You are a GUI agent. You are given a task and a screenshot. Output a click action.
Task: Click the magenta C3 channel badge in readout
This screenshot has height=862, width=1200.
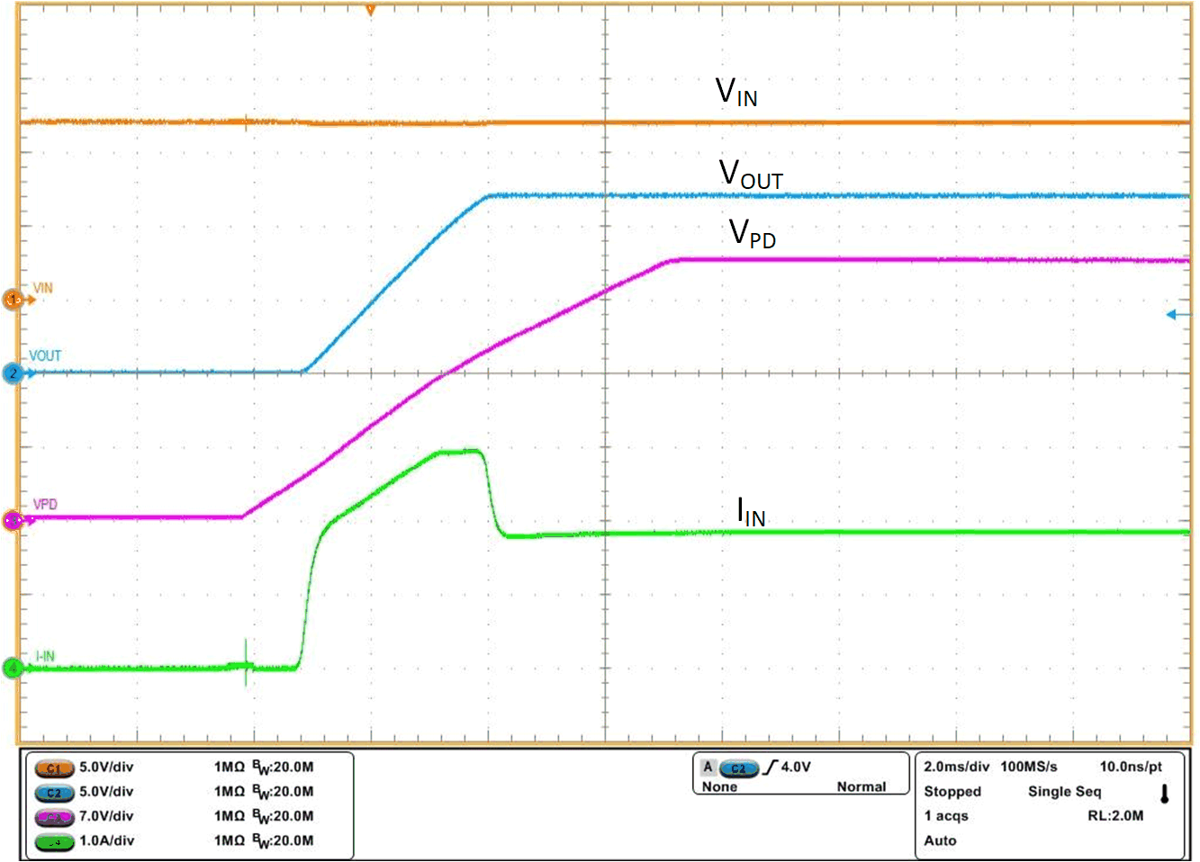click(x=54, y=817)
